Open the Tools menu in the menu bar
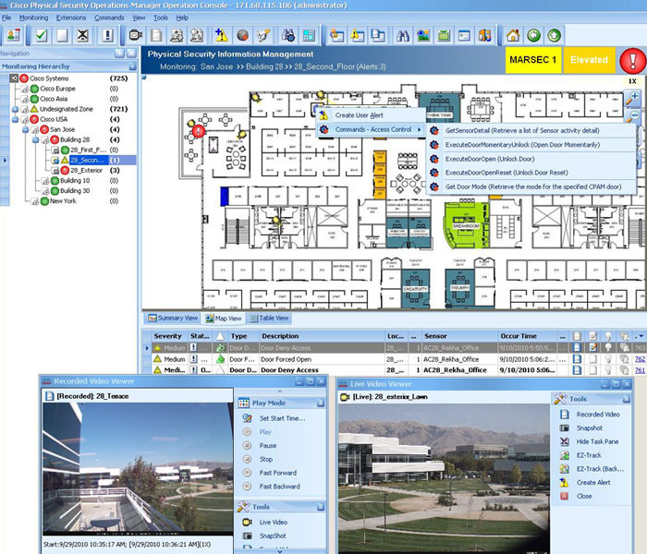This screenshot has width=647, height=554. click(161, 18)
